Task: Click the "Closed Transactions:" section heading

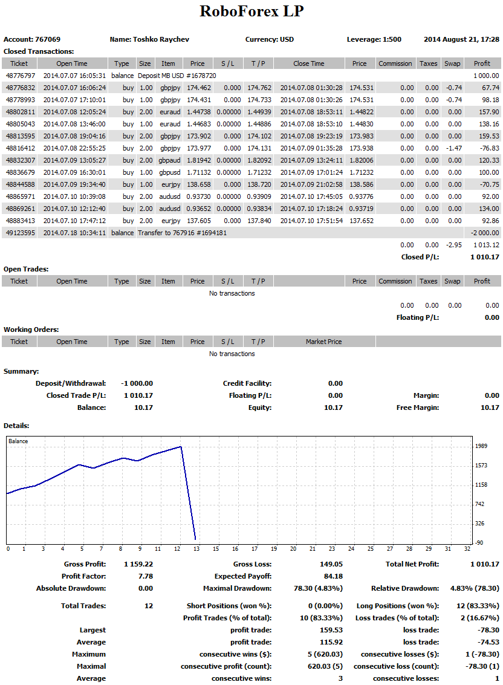Action: 39,51
